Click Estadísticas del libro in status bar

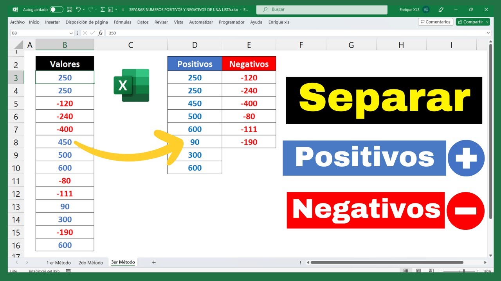[x=44, y=271]
